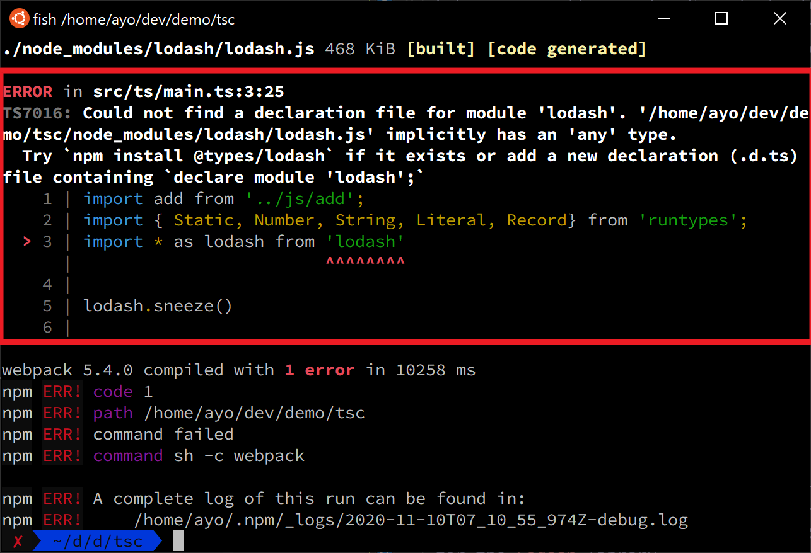Click the lodash.sneeze() call on line 5
The image size is (811, 553).
coord(158,305)
